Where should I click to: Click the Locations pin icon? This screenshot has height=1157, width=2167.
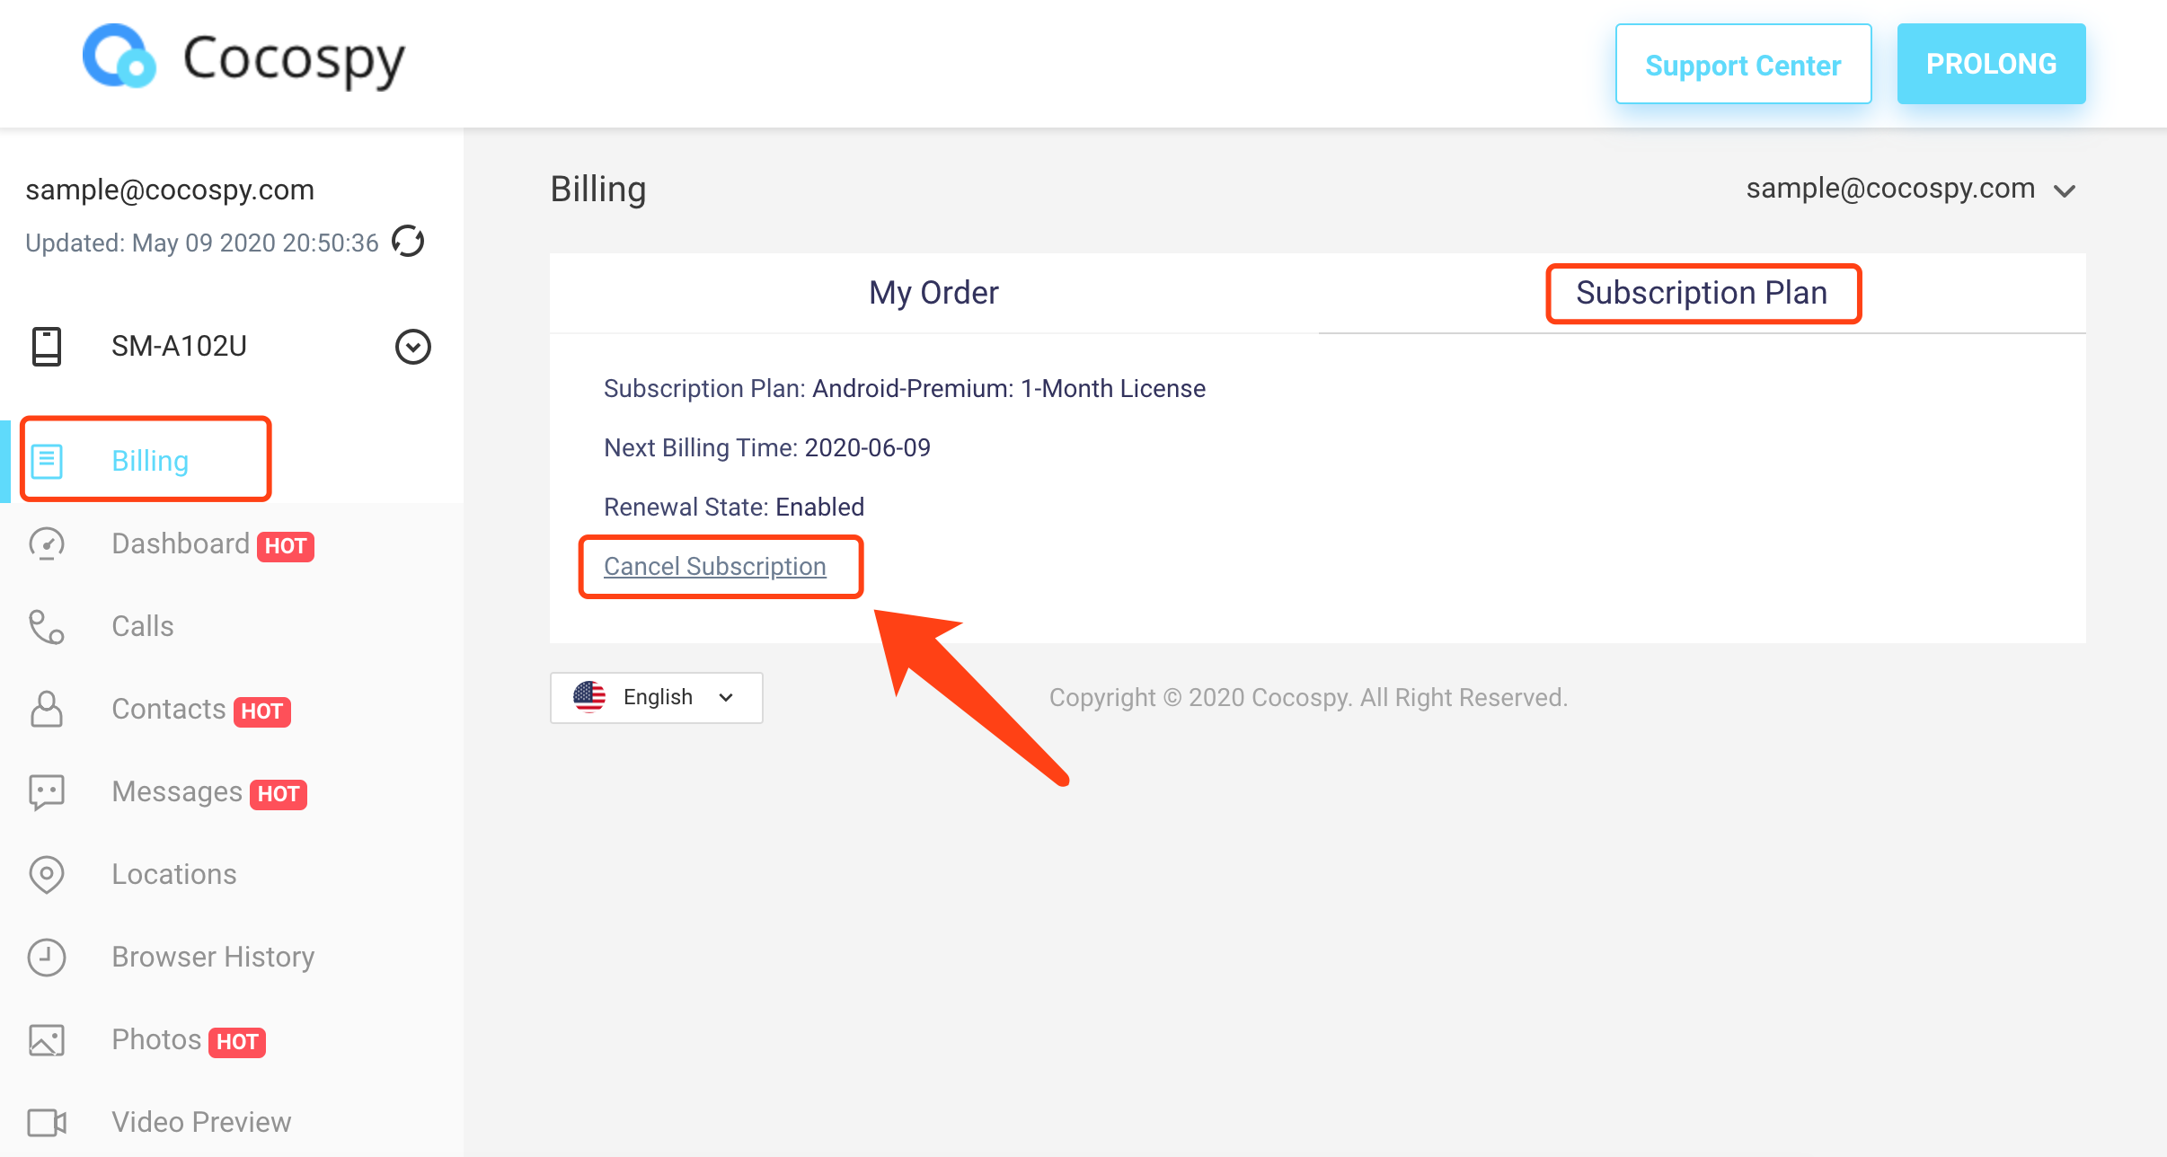[x=47, y=874]
